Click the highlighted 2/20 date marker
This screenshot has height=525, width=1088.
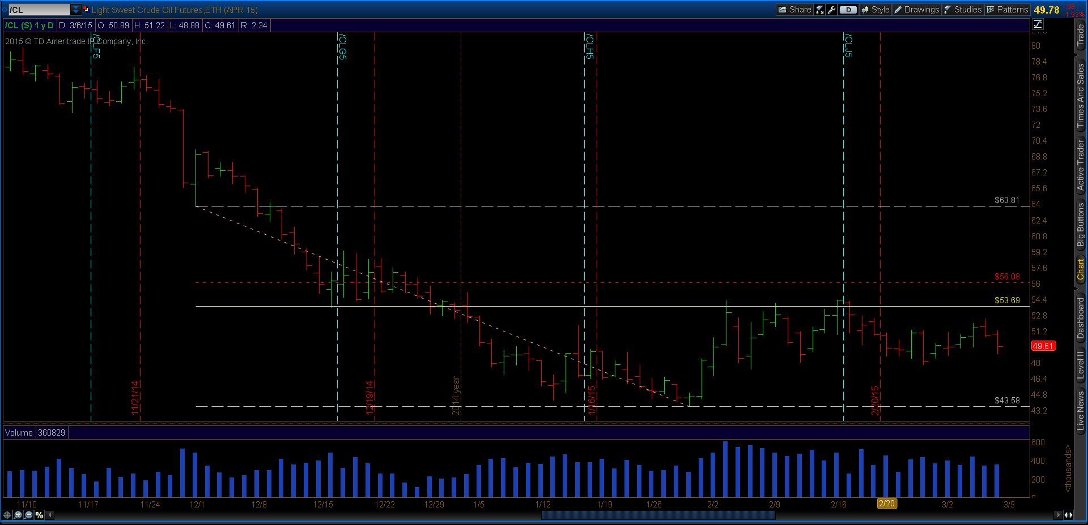click(887, 504)
